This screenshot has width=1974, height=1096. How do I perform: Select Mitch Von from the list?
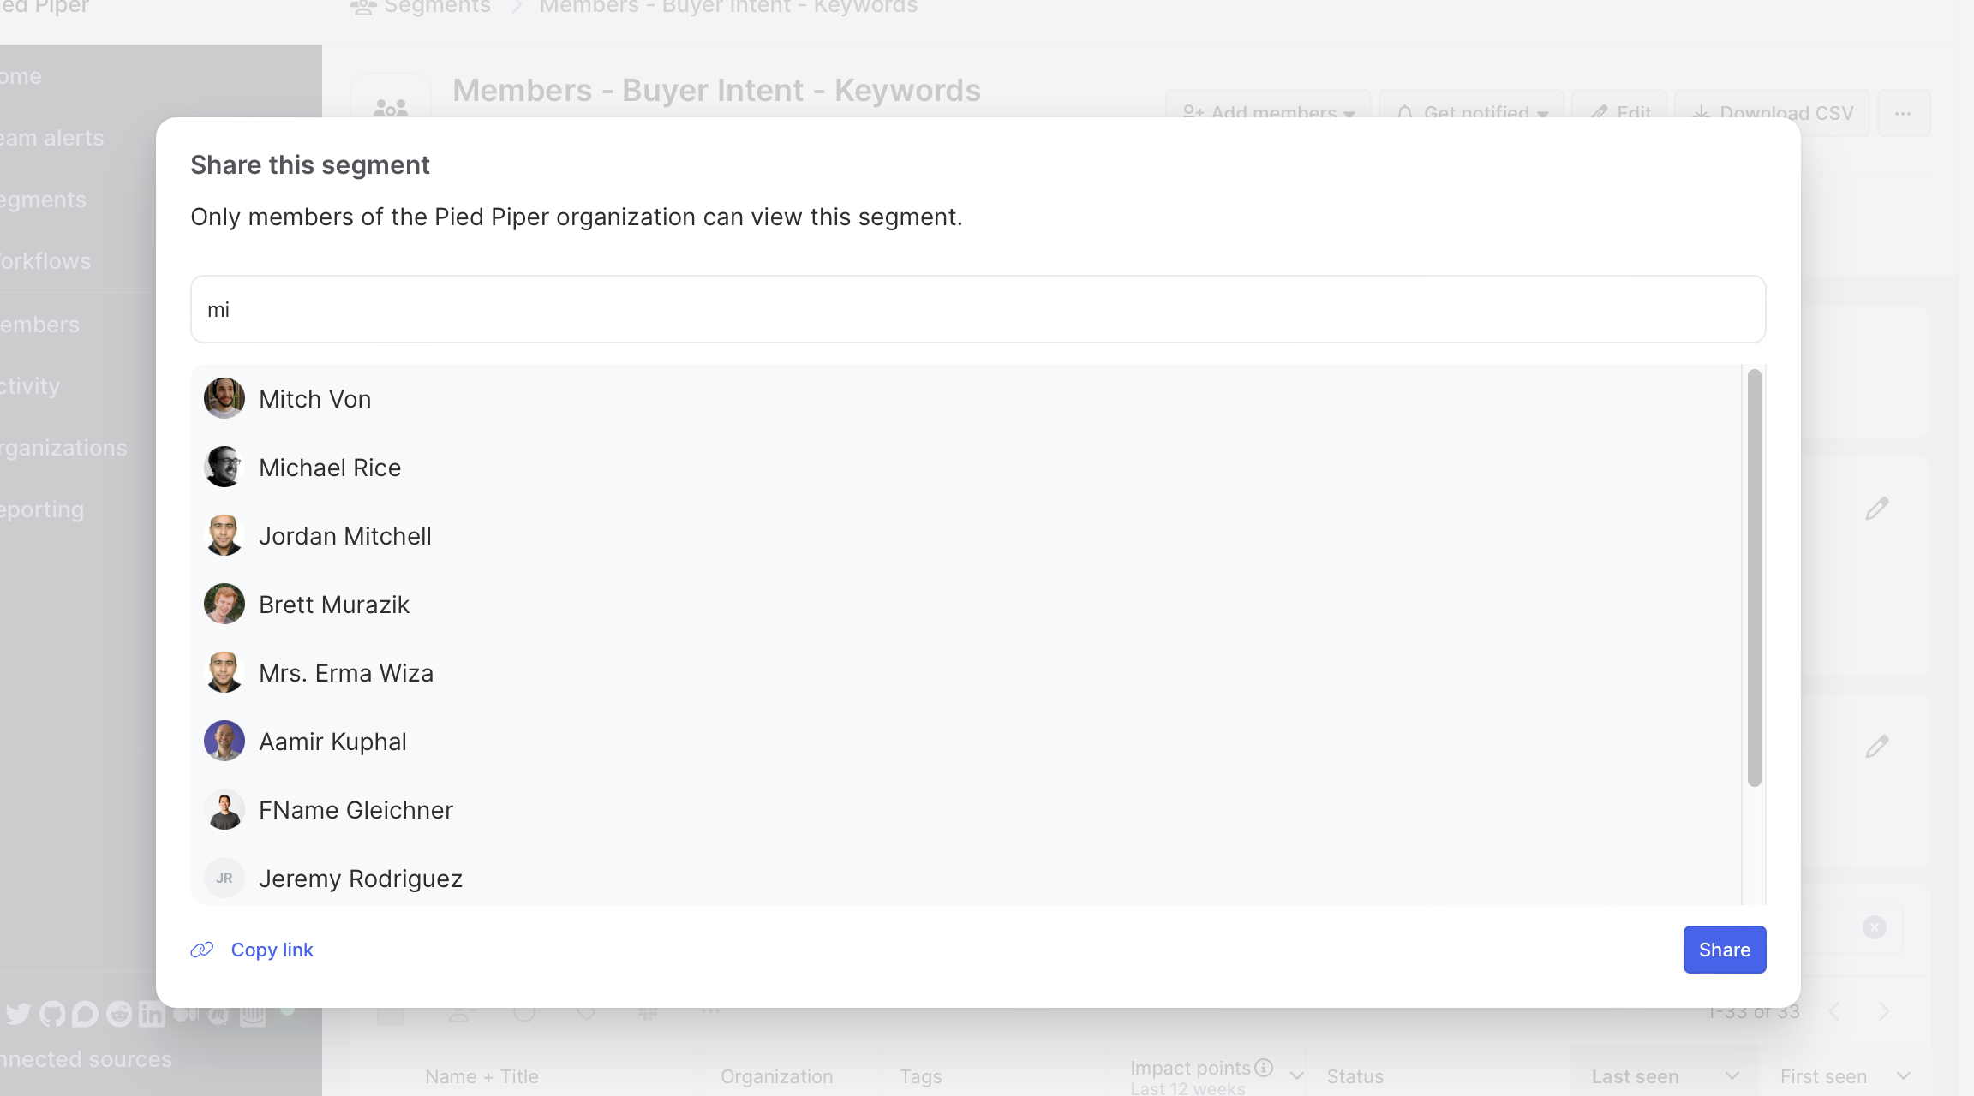pyautogui.click(x=314, y=399)
